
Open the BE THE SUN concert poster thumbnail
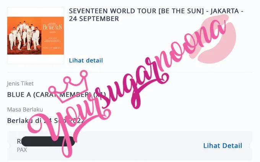(x=36, y=36)
